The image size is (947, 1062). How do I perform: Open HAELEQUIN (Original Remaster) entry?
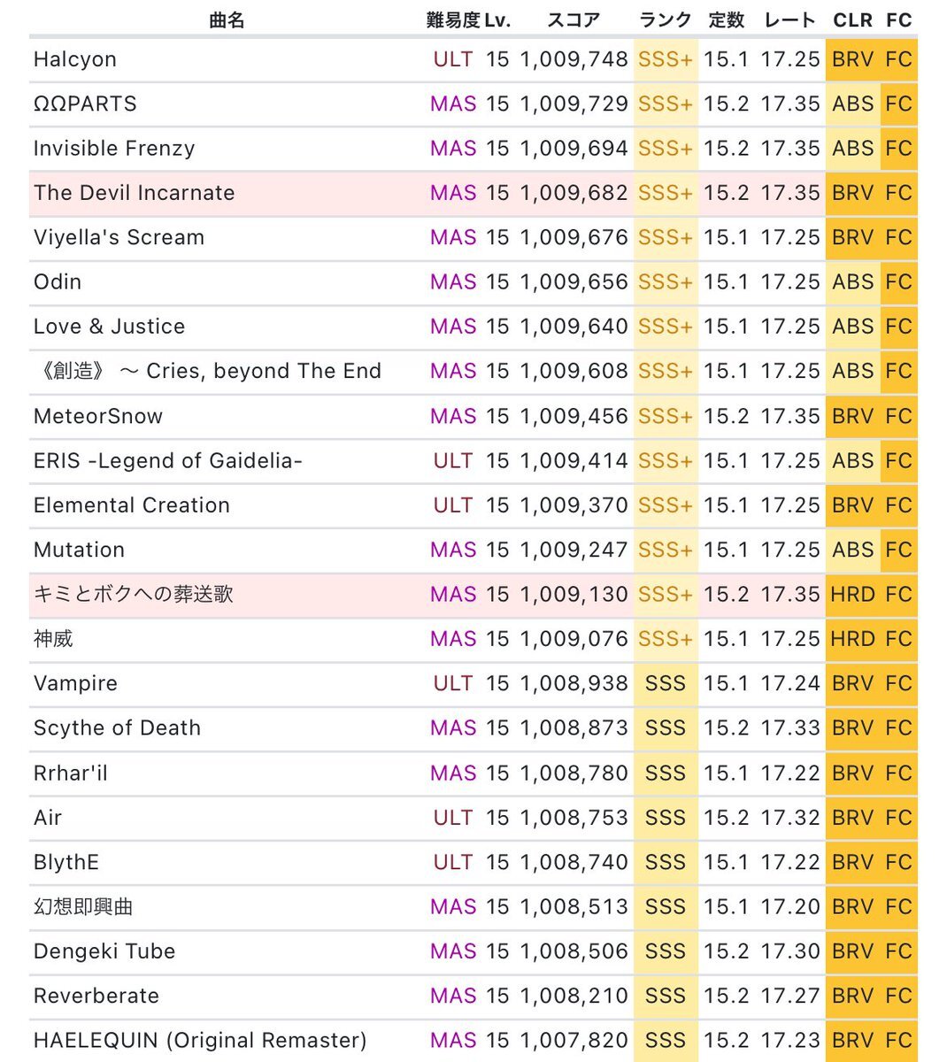pos(200,1040)
